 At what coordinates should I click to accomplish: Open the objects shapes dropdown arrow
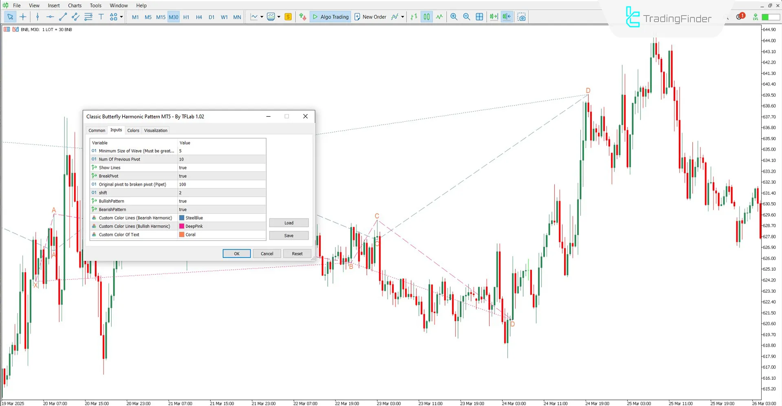point(121,17)
